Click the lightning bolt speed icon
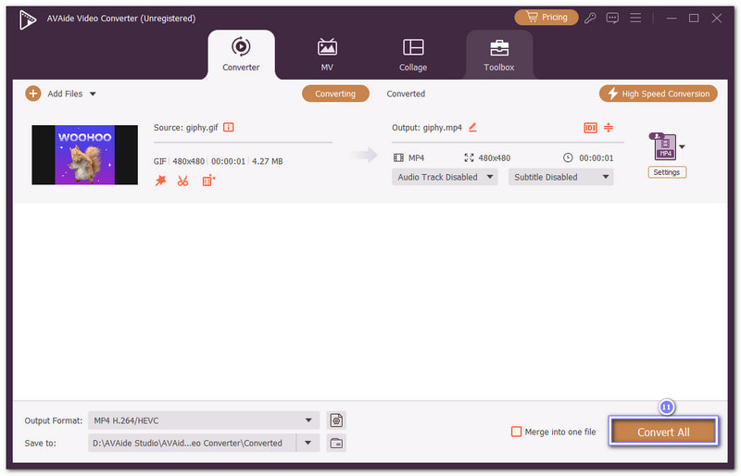Image resolution: width=741 pixels, height=476 pixels. point(612,94)
